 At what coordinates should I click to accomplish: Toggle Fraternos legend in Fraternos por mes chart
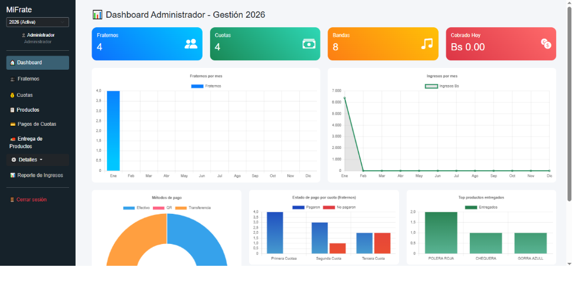click(x=206, y=86)
